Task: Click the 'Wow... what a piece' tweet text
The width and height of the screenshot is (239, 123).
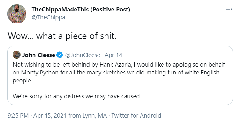Action: [62, 36]
